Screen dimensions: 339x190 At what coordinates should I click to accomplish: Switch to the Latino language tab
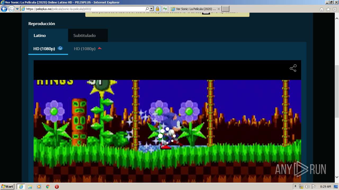click(48, 35)
